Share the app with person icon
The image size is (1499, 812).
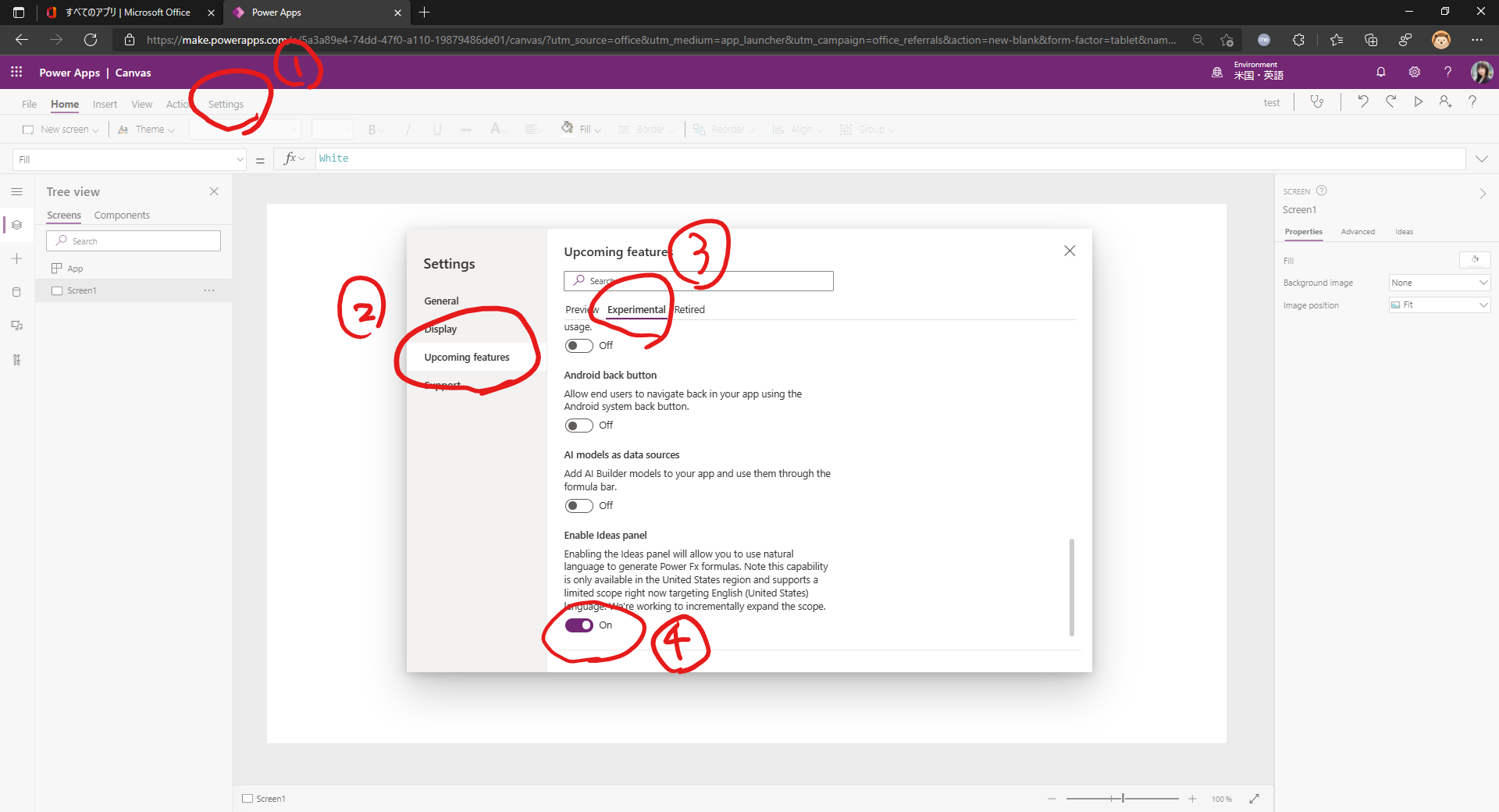pyautogui.click(x=1445, y=101)
